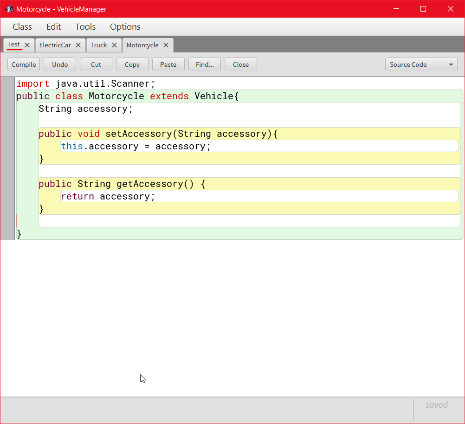Click the BlueJ app icon in title bar
The image size is (465, 424).
(x=9, y=9)
